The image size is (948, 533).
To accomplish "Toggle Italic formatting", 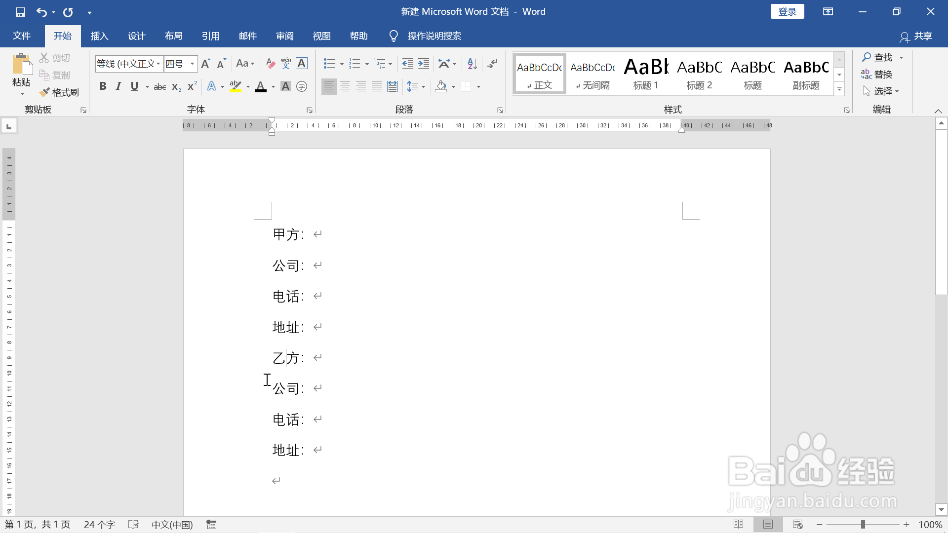I will coord(118,86).
